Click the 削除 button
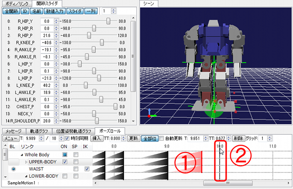293x189 pixels. point(238,138)
